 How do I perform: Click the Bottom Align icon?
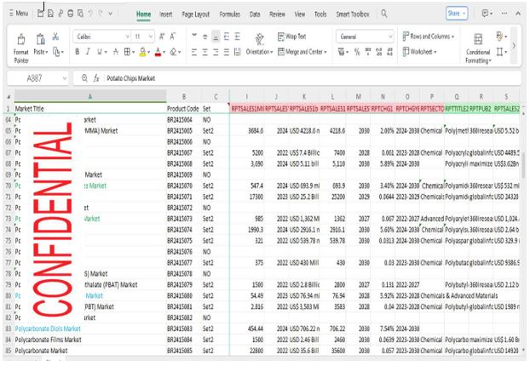[x=216, y=36]
